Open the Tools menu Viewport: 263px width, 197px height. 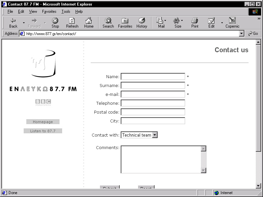[66, 11]
